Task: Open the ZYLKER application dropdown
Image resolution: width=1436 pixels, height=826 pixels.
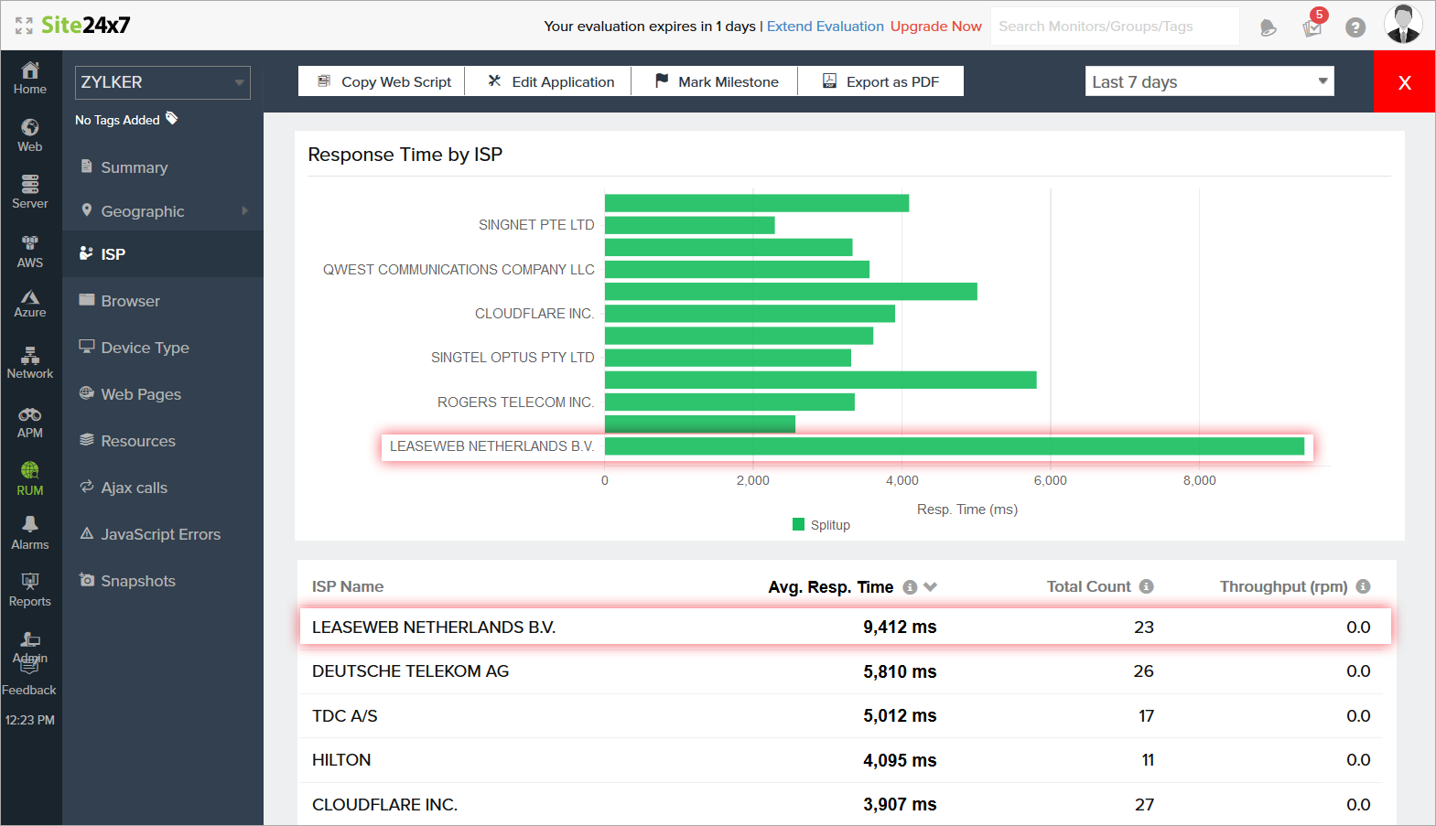Action: pos(162,82)
